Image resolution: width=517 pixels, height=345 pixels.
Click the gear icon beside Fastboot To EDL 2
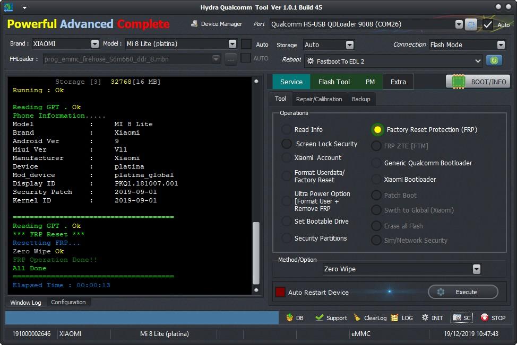point(311,61)
